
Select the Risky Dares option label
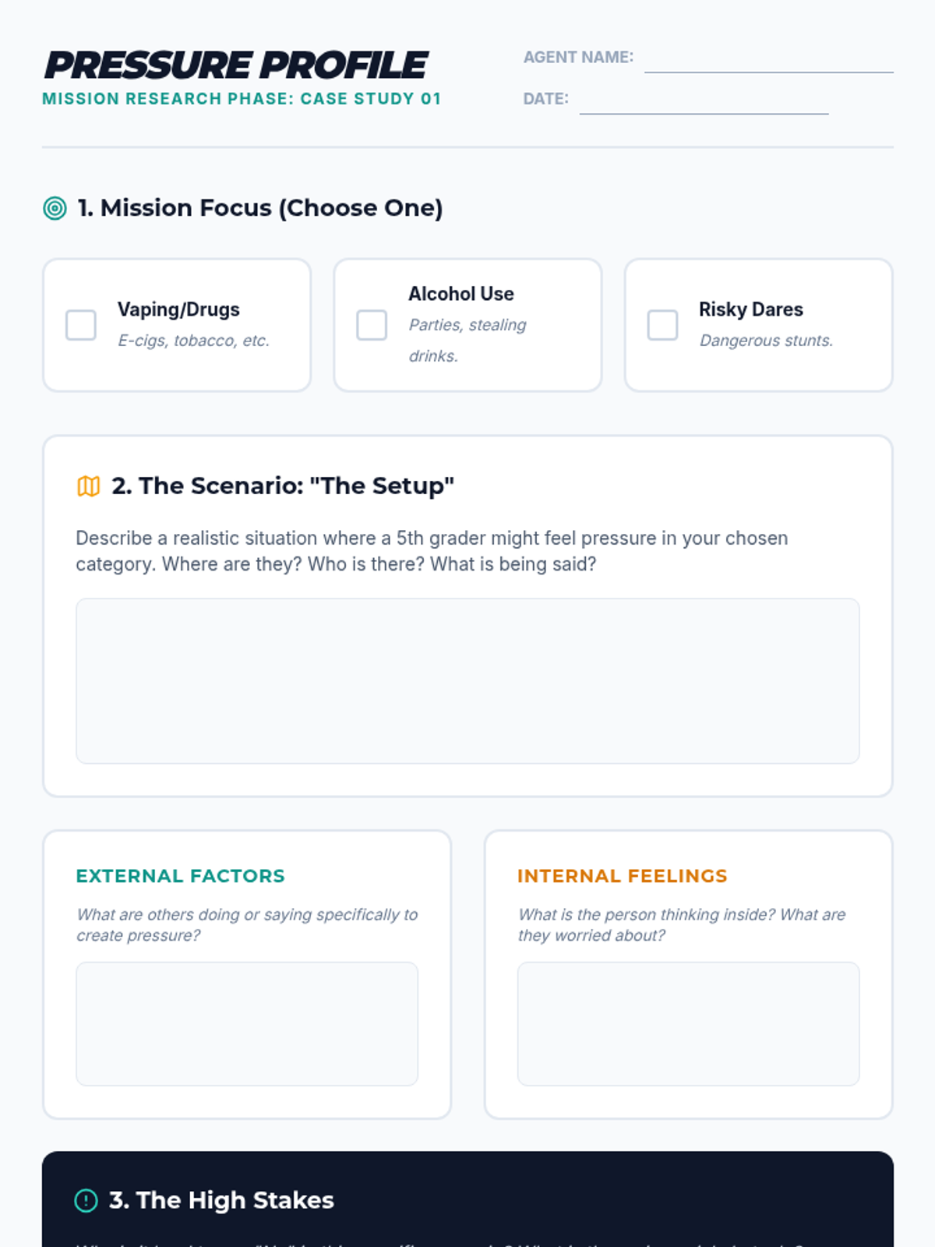tap(751, 309)
